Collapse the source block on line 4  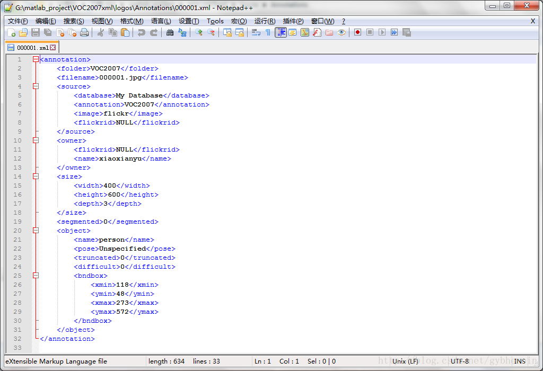[36, 86]
